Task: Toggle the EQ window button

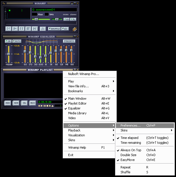Action: click(x=67, y=19)
